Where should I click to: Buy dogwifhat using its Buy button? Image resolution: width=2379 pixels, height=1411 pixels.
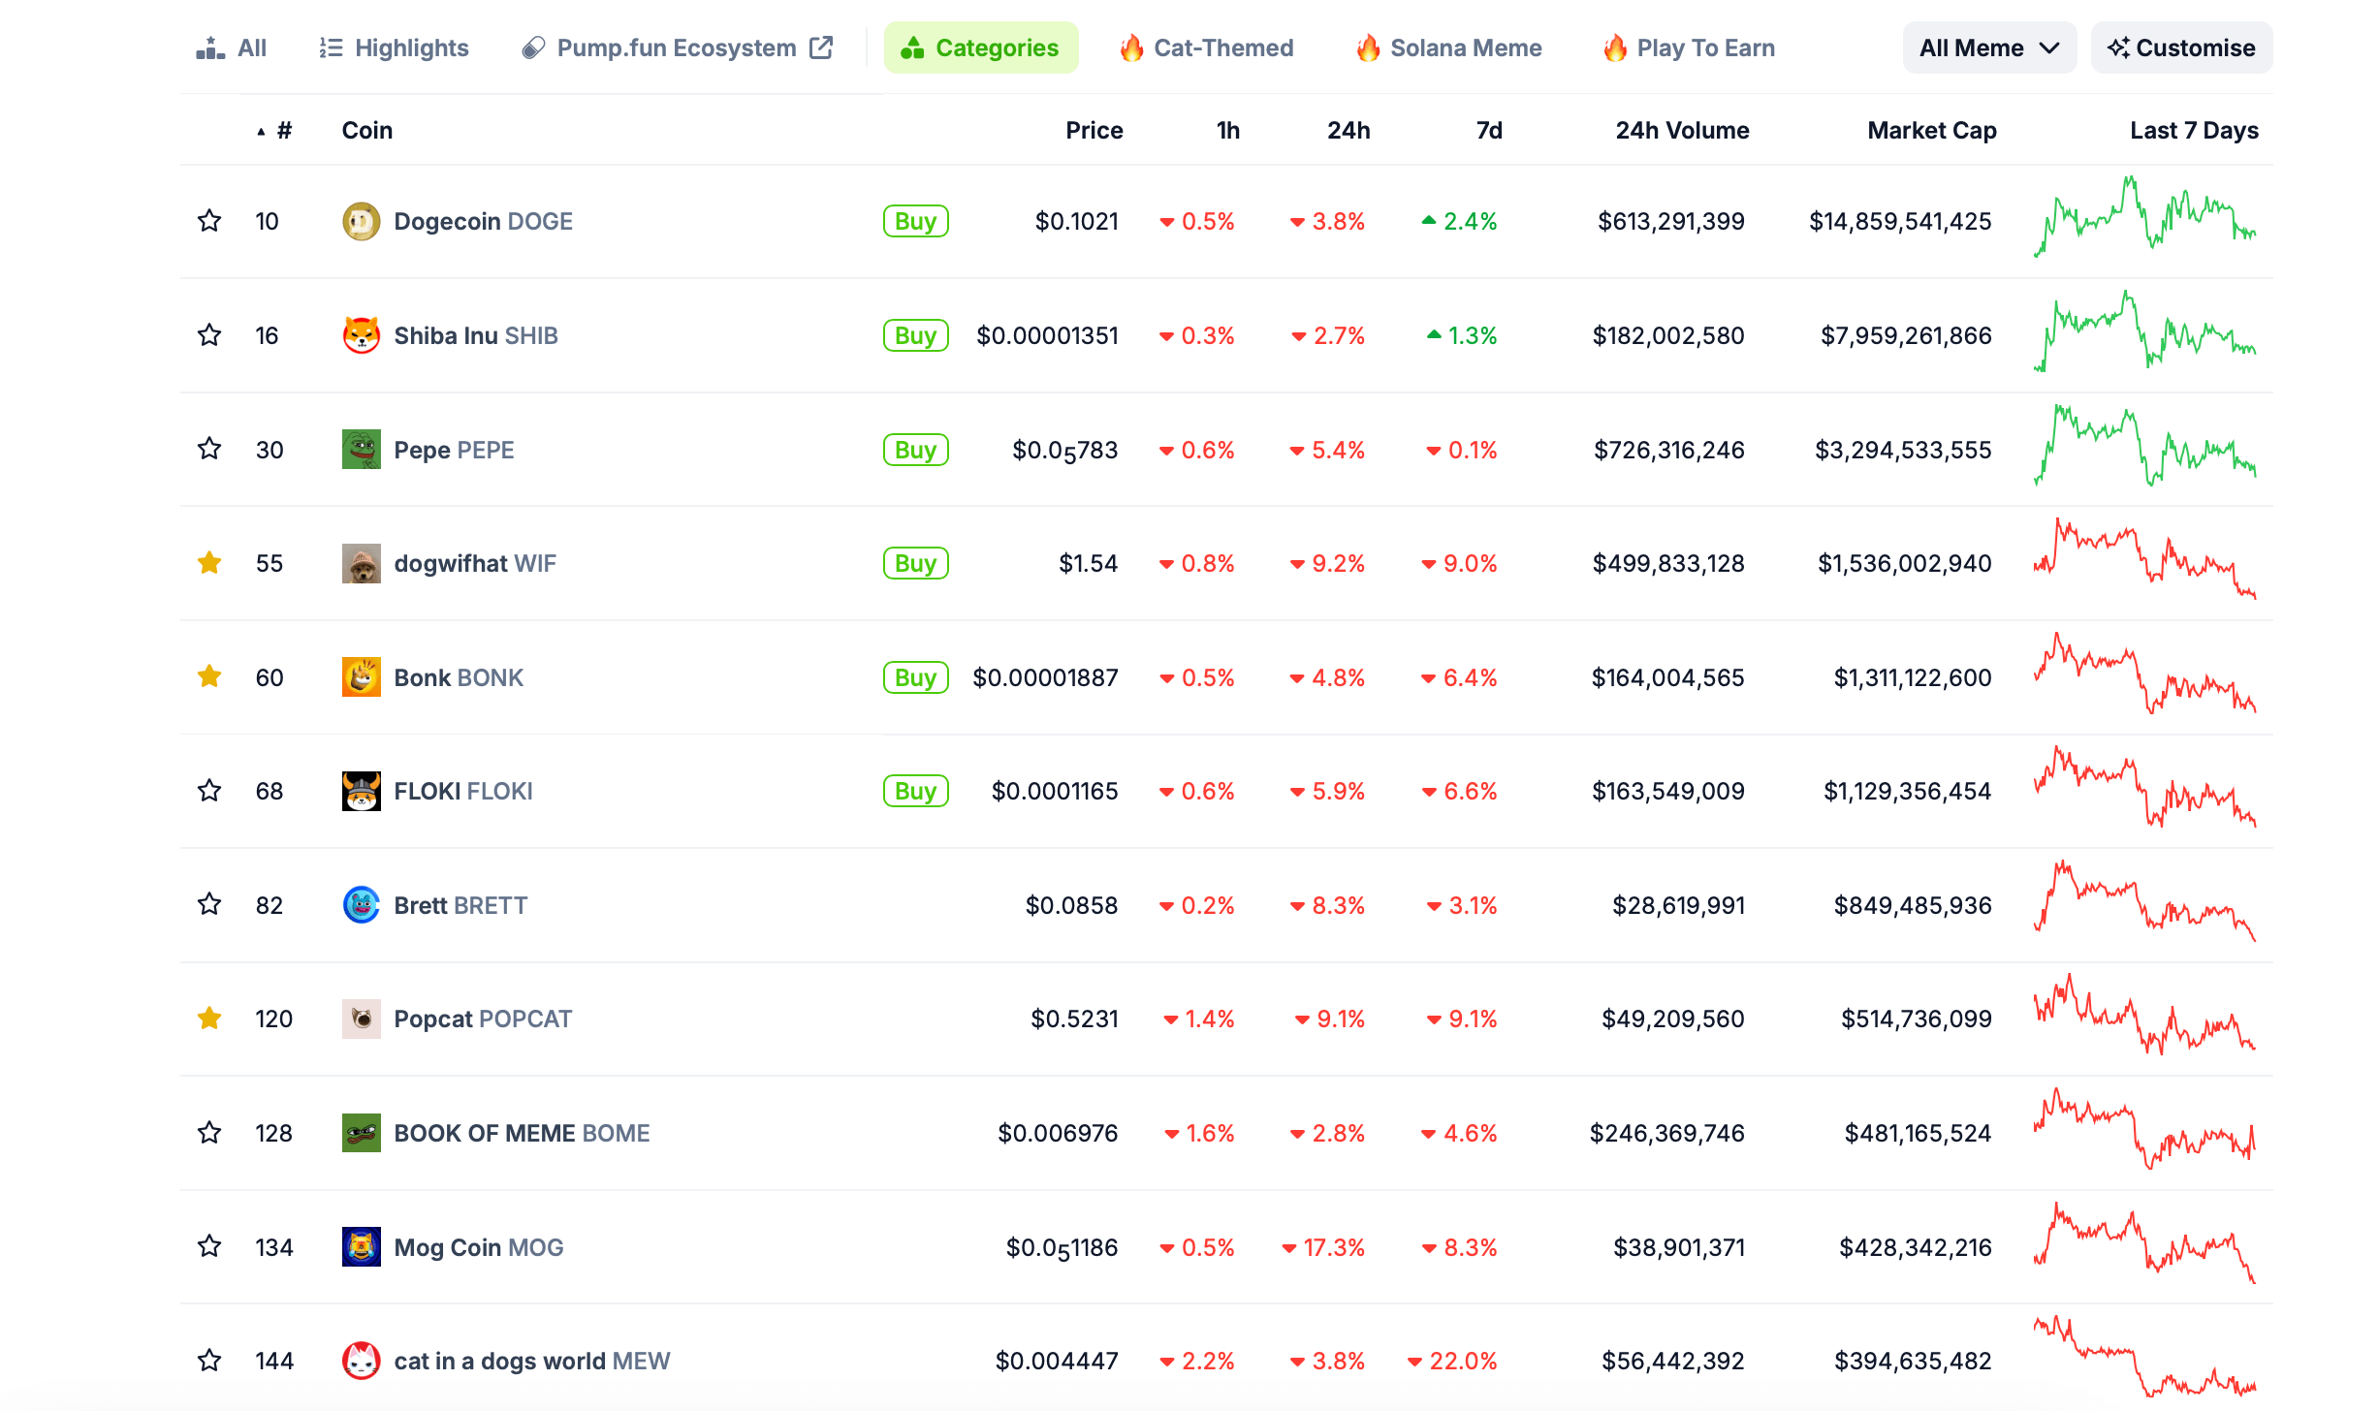coord(915,563)
